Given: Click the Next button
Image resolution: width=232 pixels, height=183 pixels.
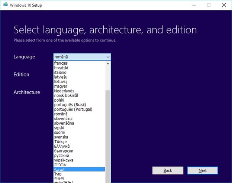Looking at the screenshot, I should click(203, 170).
